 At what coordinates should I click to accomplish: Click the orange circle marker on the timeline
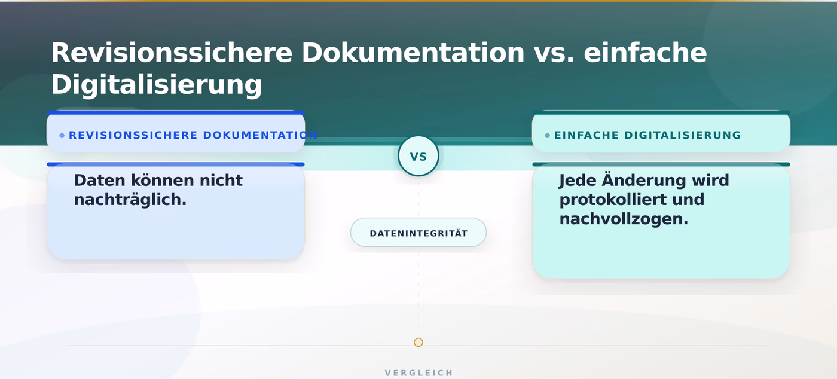click(x=418, y=343)
